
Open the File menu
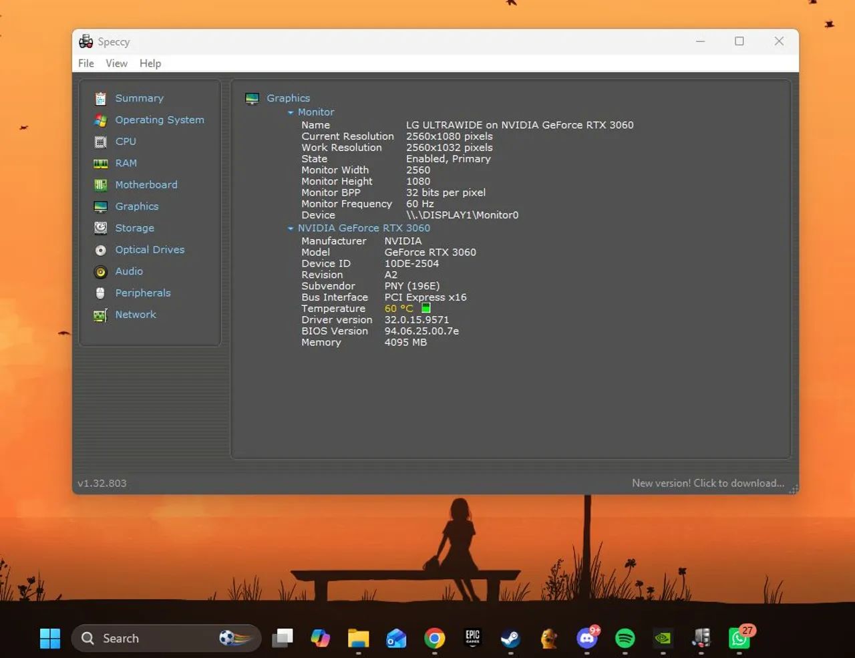(86, 63)
